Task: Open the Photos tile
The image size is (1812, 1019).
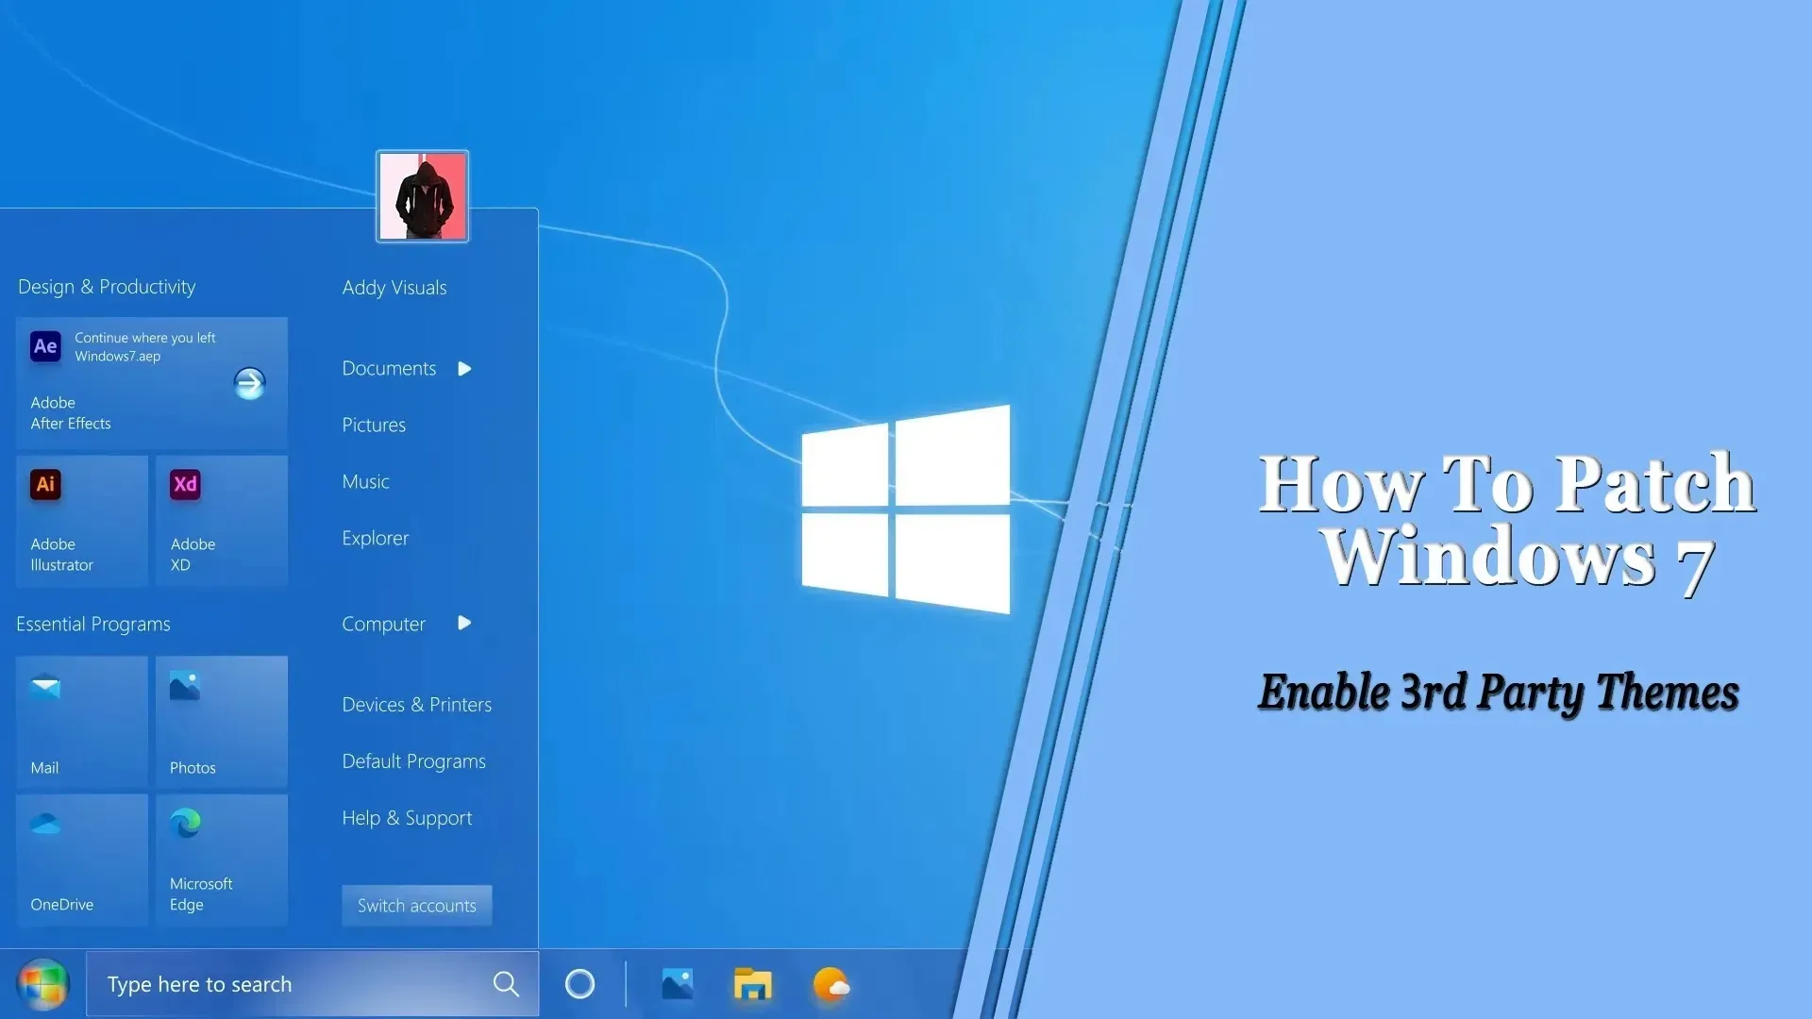Action: [222, 722]
